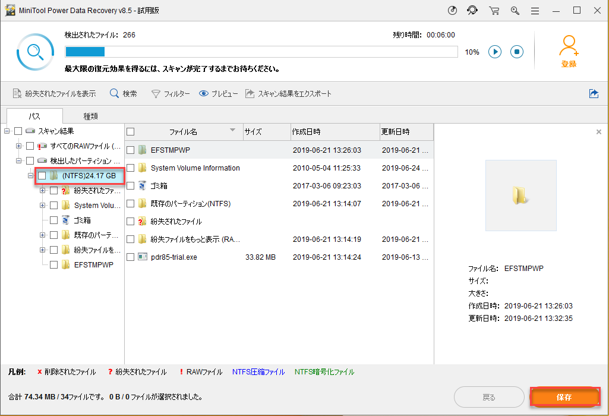The image size is (609, 416).
Task: Open 検索 search tool
Action: pos(124,94)
